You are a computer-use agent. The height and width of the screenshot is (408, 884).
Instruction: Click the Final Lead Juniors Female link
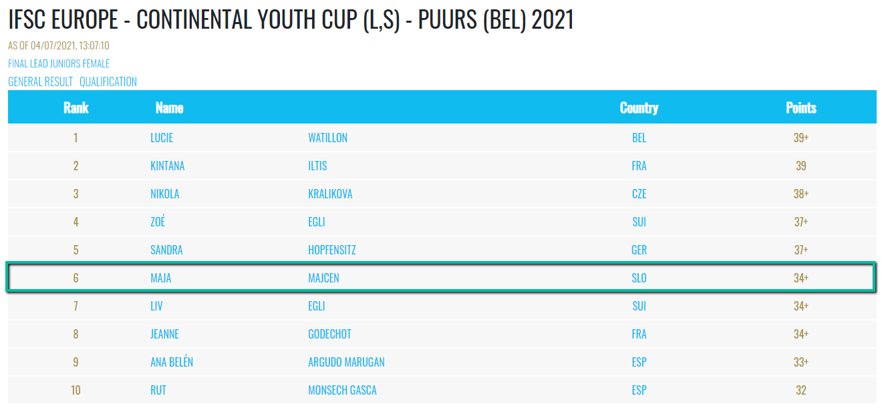[59, 64]
